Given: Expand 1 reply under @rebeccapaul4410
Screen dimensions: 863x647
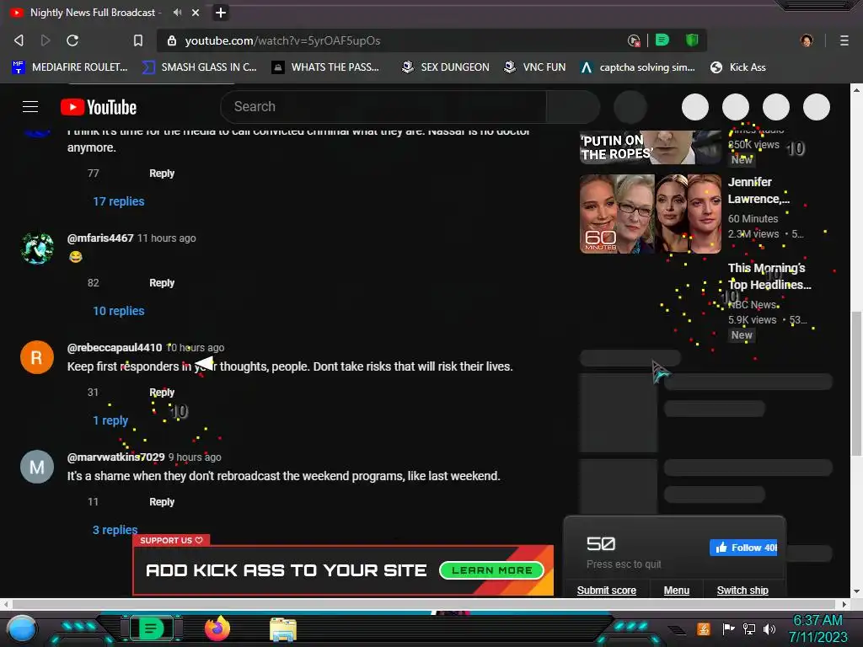Looking at the screenshot, I should tap(110, 420).
